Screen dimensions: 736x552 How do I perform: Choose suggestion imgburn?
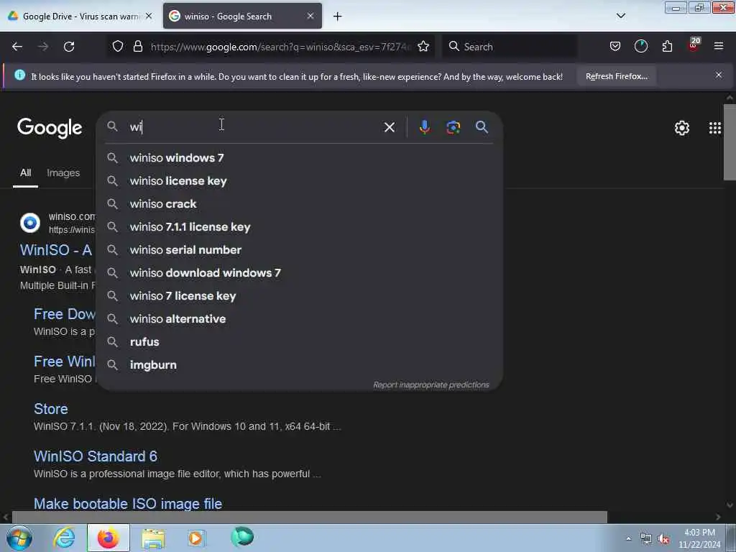point(300,364)
